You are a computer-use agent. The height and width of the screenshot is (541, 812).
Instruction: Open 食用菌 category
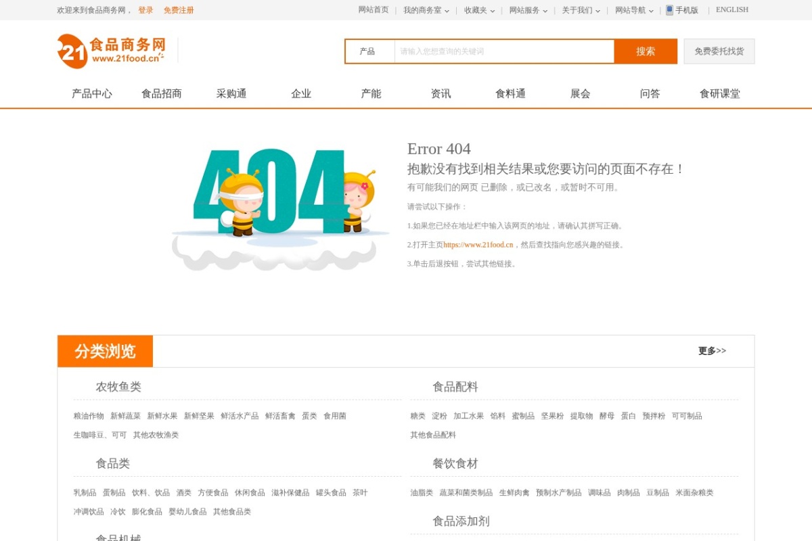point(335,416)
